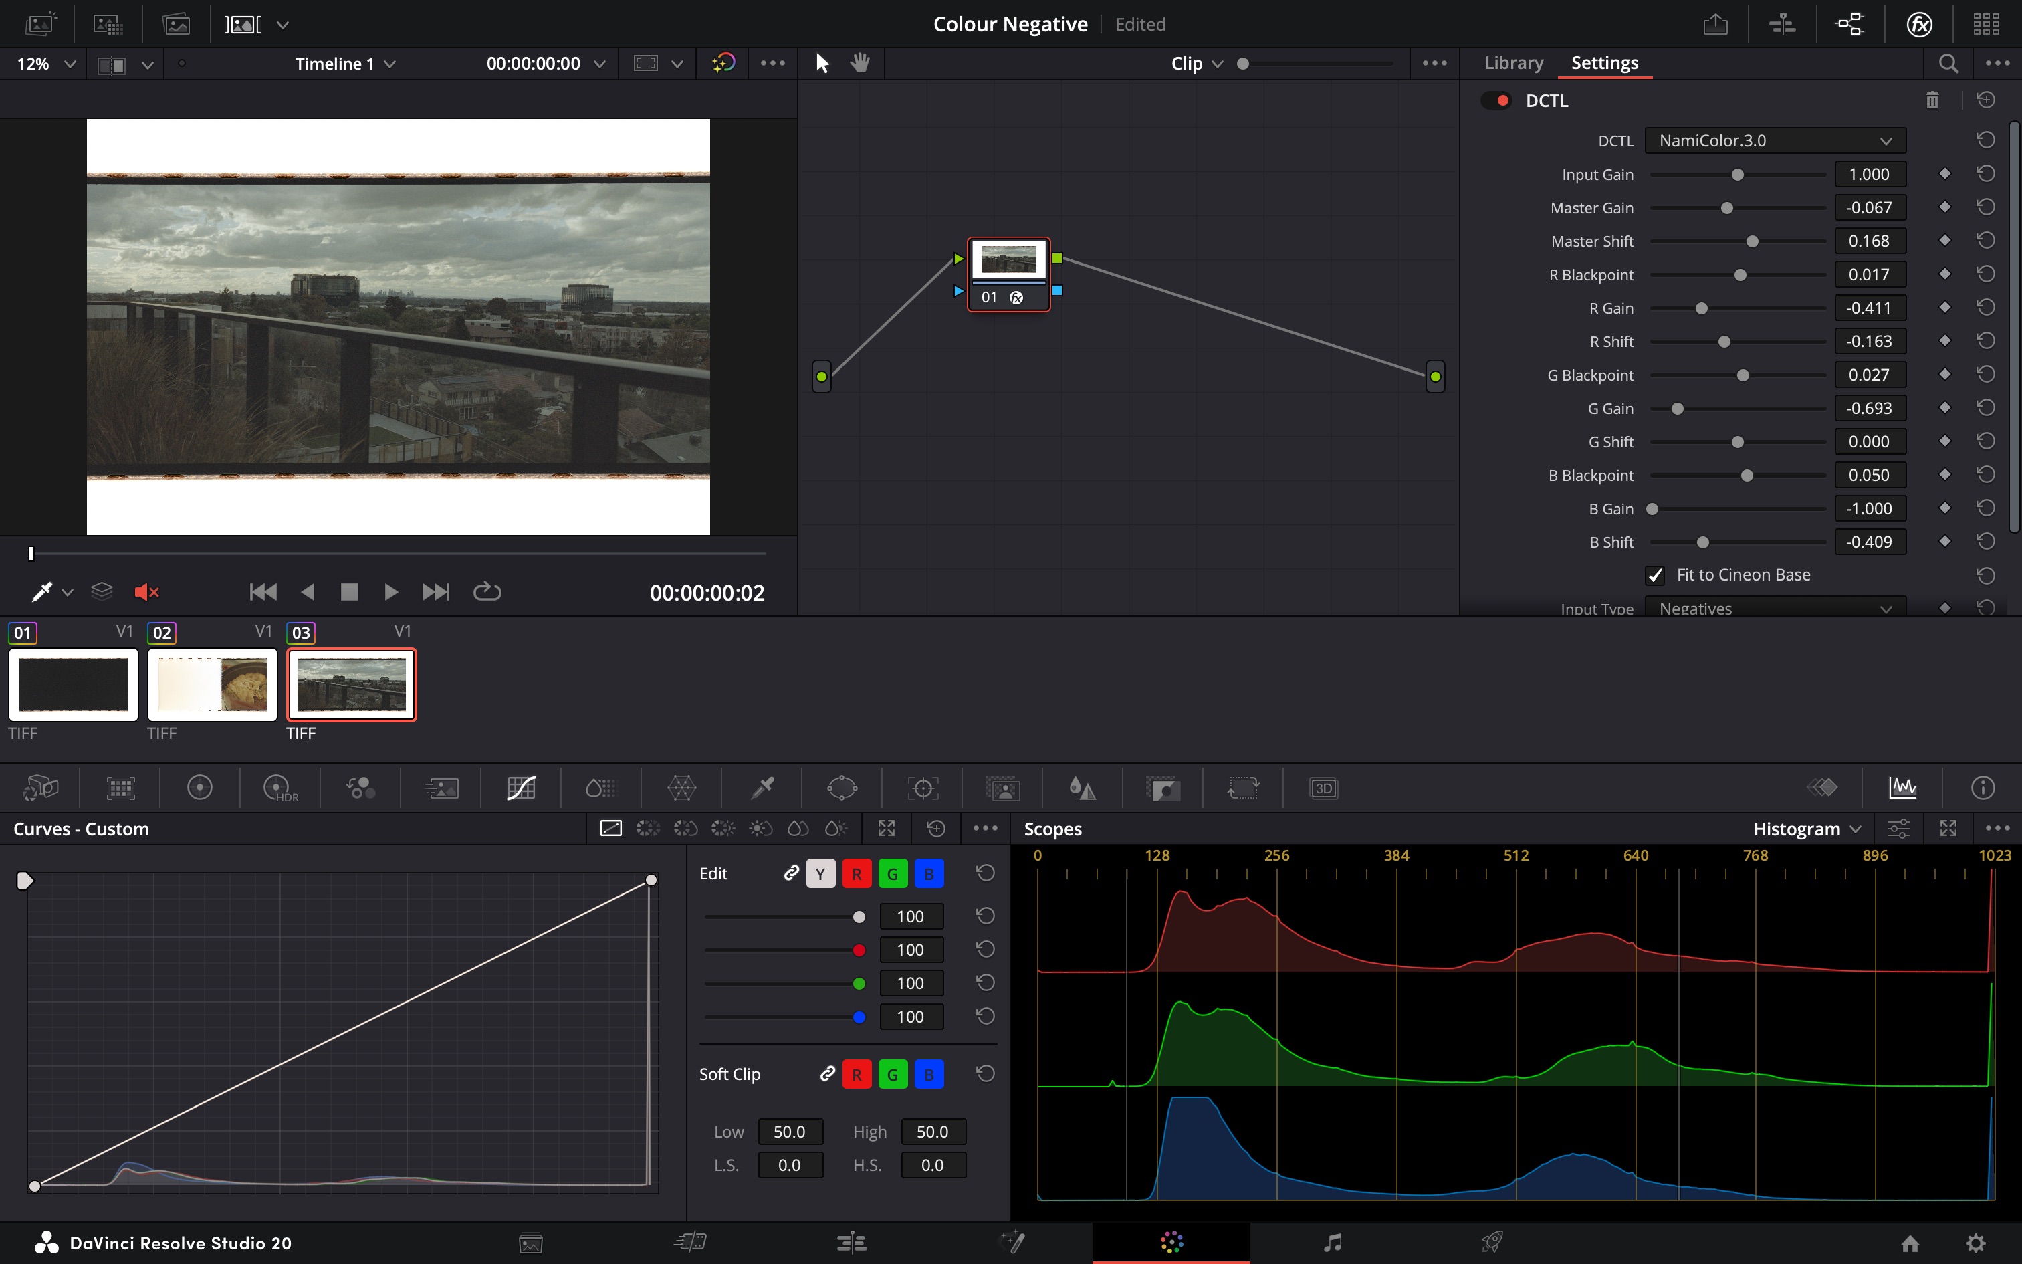Switch to hand pan tool in node editor
2022x1264 pixels.
tap(860, 64)
